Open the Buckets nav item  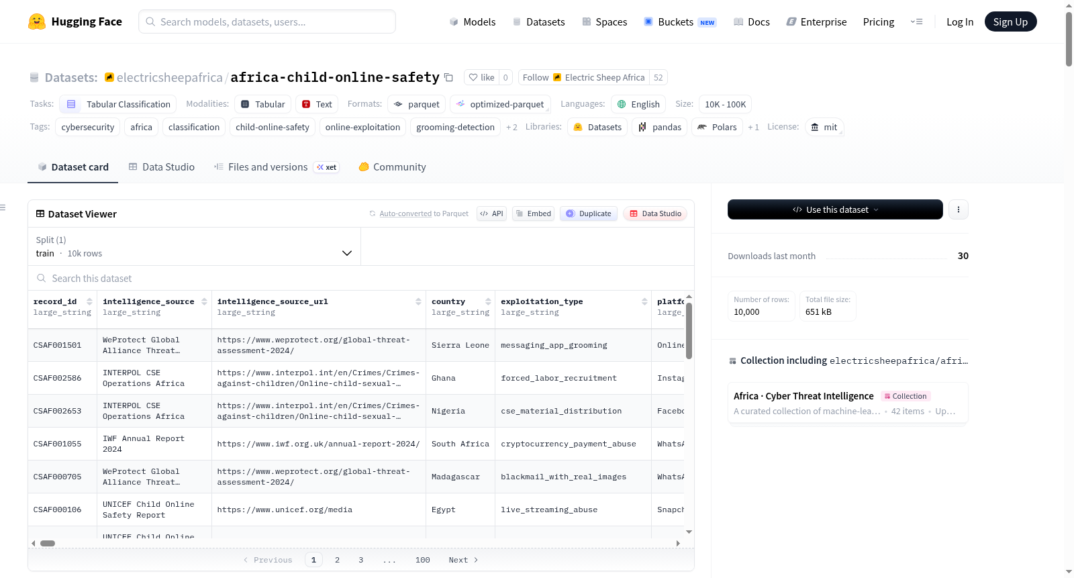coord(680,21)
